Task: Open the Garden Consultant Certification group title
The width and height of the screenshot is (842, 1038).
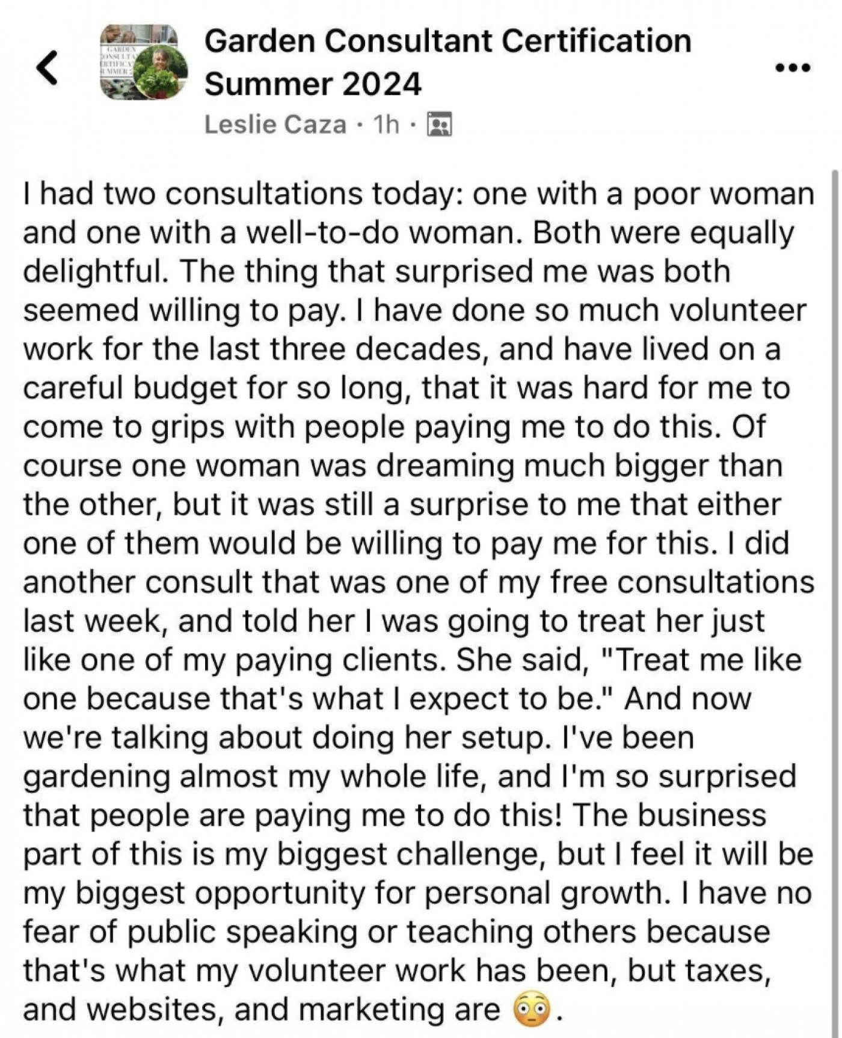Action: 447,41
